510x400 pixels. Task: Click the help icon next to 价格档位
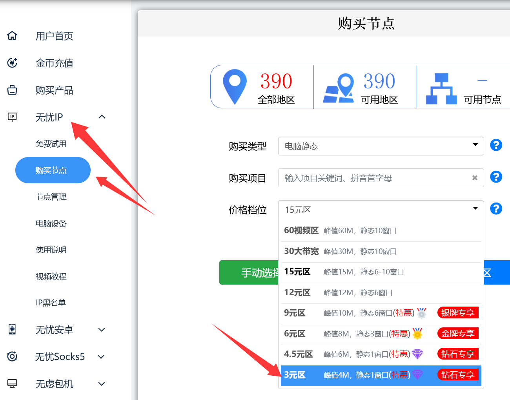point(496,209)
